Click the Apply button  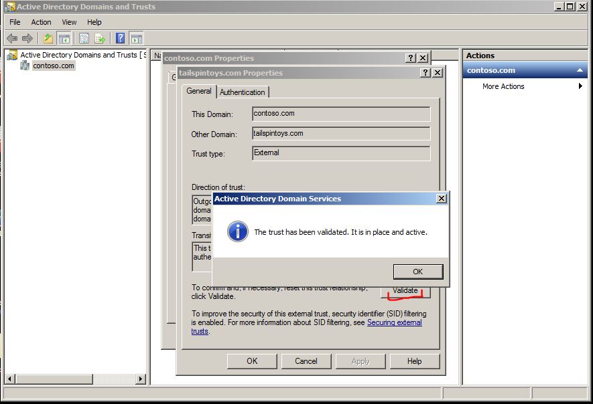coord(360,361)
